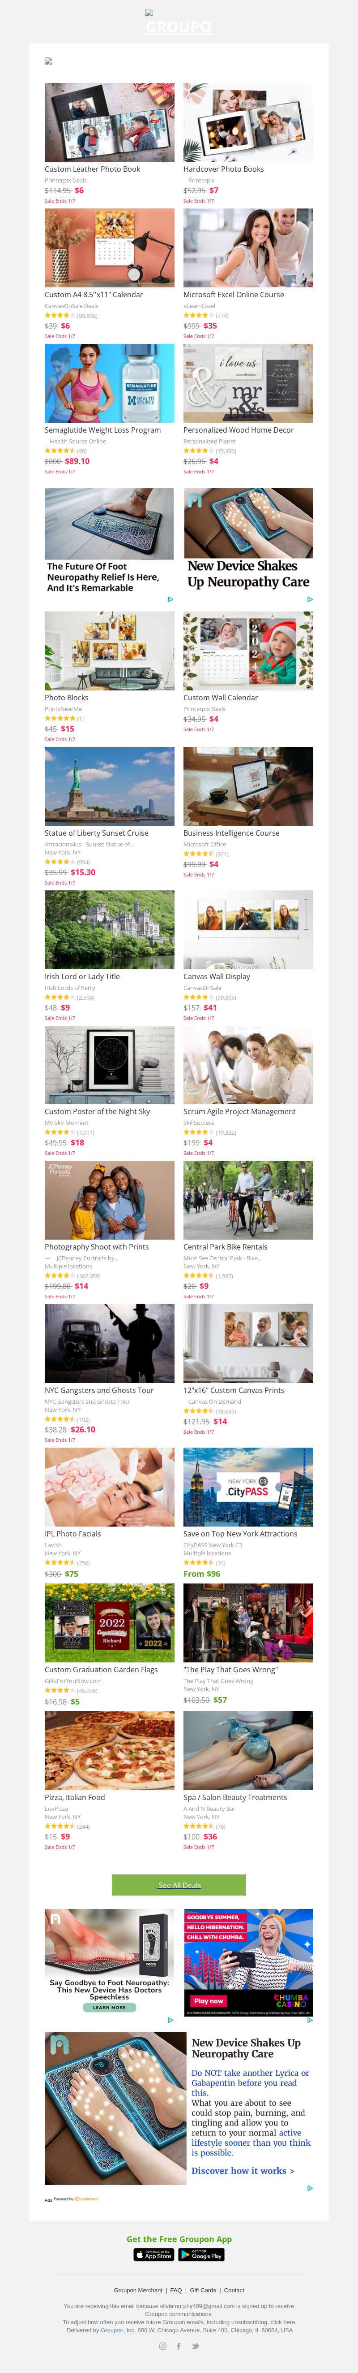
Task: Open the Semaglutide Weight Loss Program deal image
Action: pyautogui.click(x=110, y=383)
